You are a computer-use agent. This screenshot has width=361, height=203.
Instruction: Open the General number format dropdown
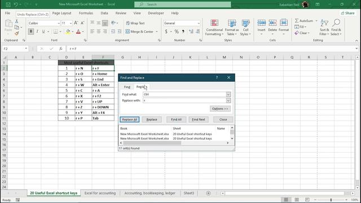(x=199, y=23)
